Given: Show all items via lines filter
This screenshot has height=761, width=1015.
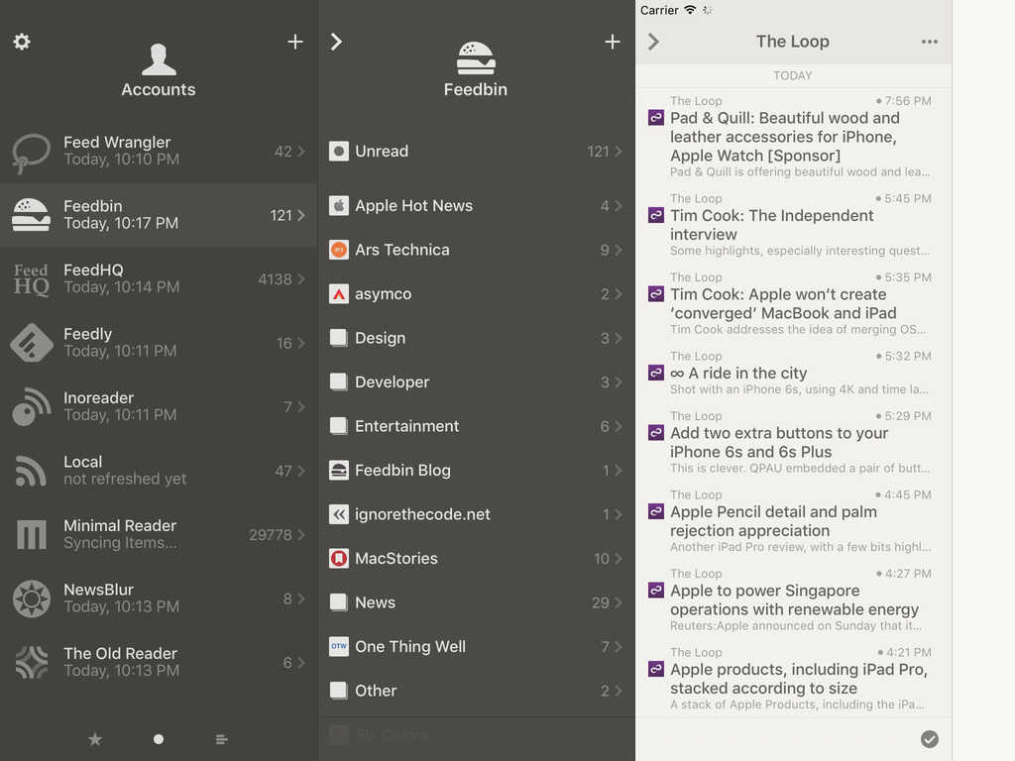Looking at the screenshot, I should click(221, 739).
